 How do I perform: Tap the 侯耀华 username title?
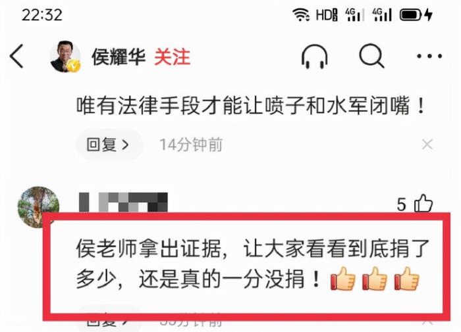(x=119, y=57)
